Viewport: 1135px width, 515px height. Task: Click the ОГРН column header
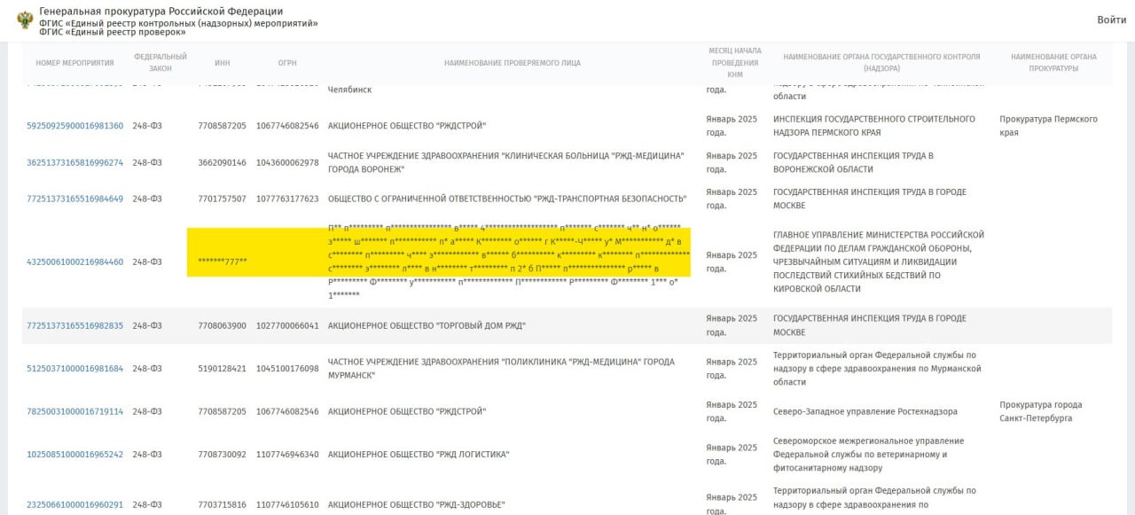tap(287, 63)
